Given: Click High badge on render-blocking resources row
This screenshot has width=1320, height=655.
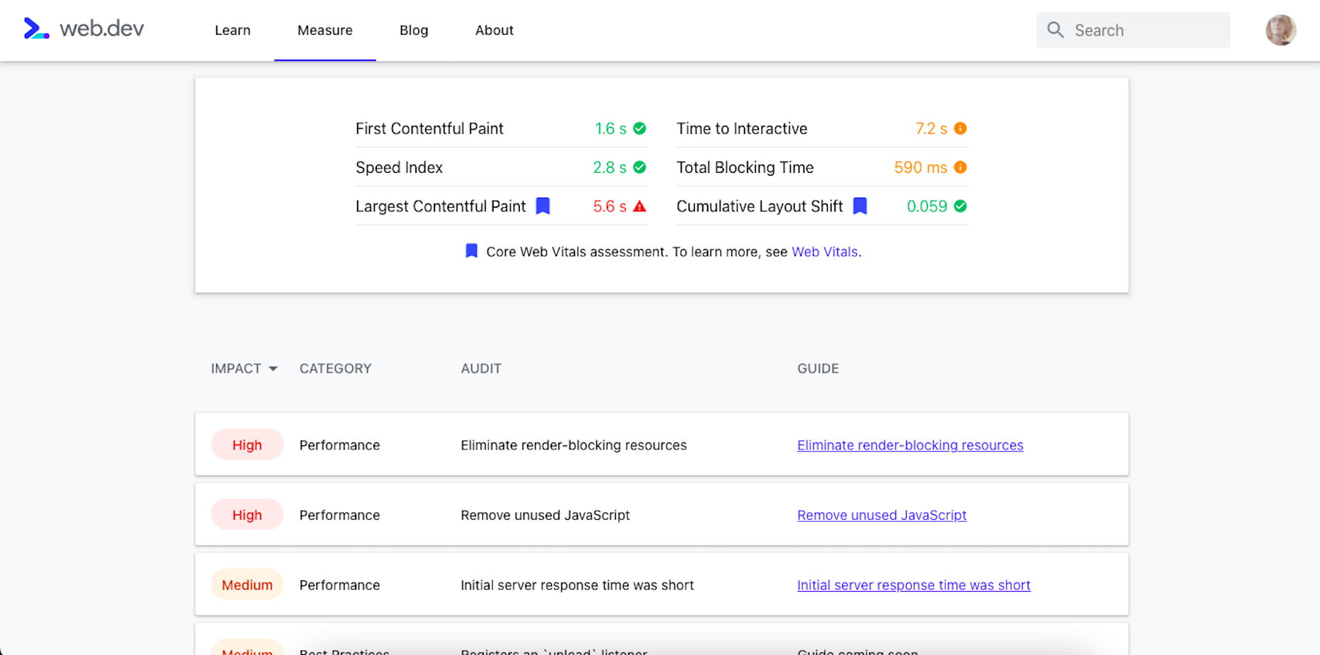Looking at the screenshot, I should point(247,445).
